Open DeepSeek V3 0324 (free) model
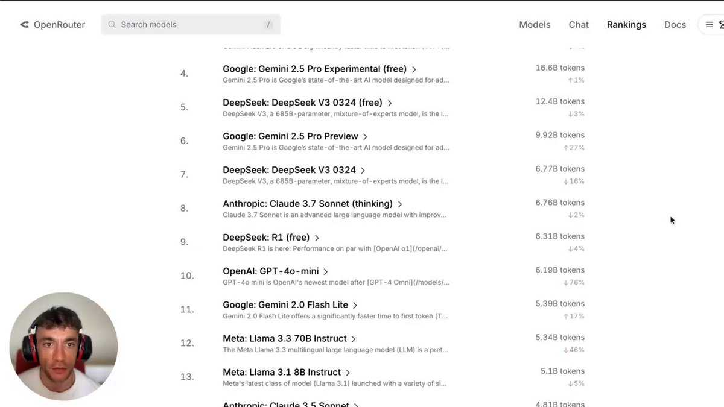Screen dimensions: 724x407 point(302,103)
